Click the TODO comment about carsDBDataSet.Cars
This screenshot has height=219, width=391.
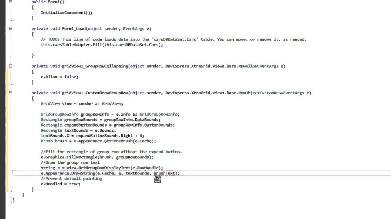tap(174, 39)
